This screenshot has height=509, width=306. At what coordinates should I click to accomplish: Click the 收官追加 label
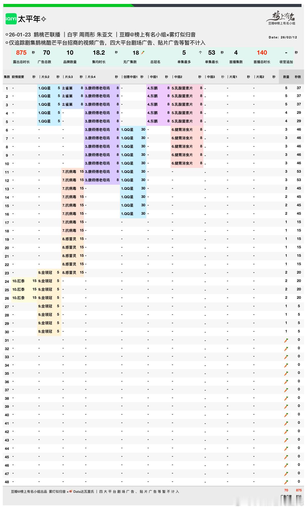coord(286,62)
